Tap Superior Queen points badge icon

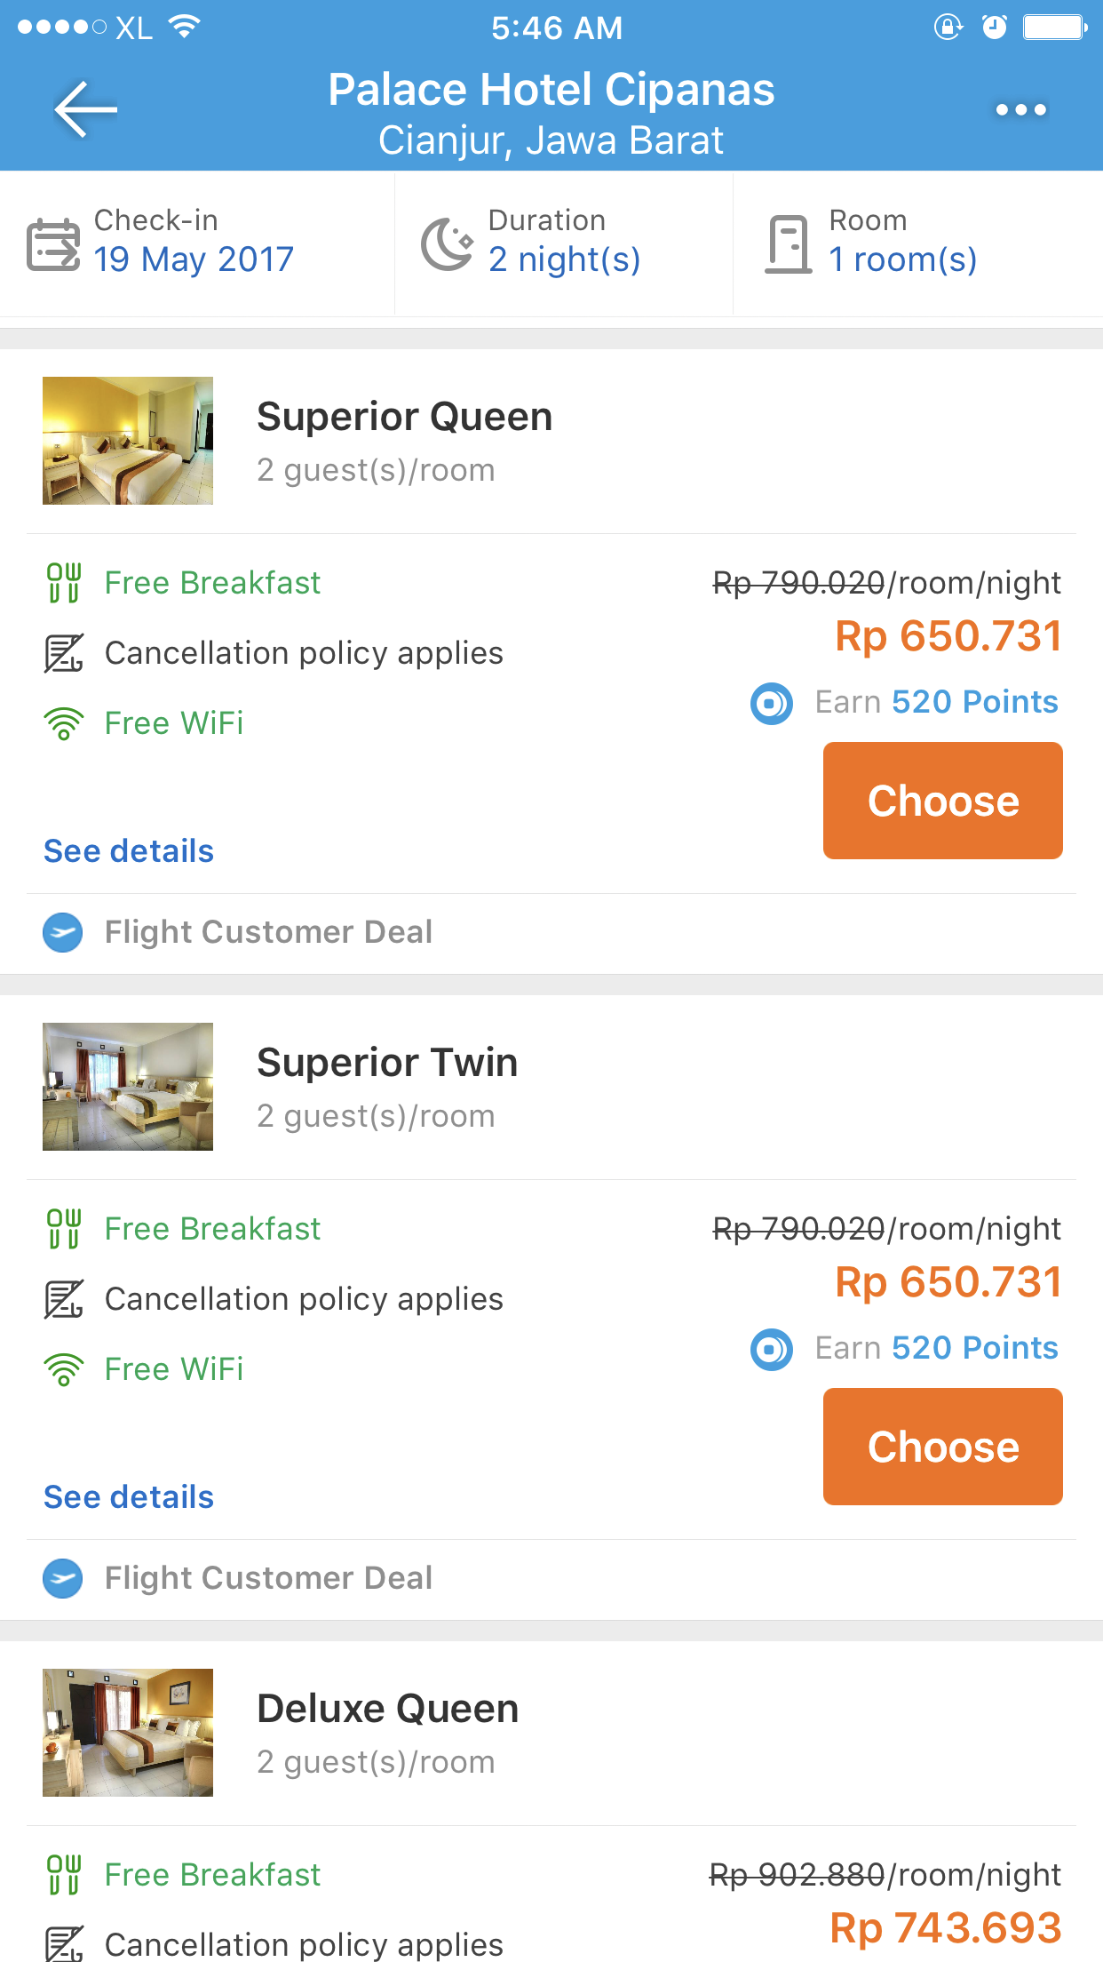[771, 704]
